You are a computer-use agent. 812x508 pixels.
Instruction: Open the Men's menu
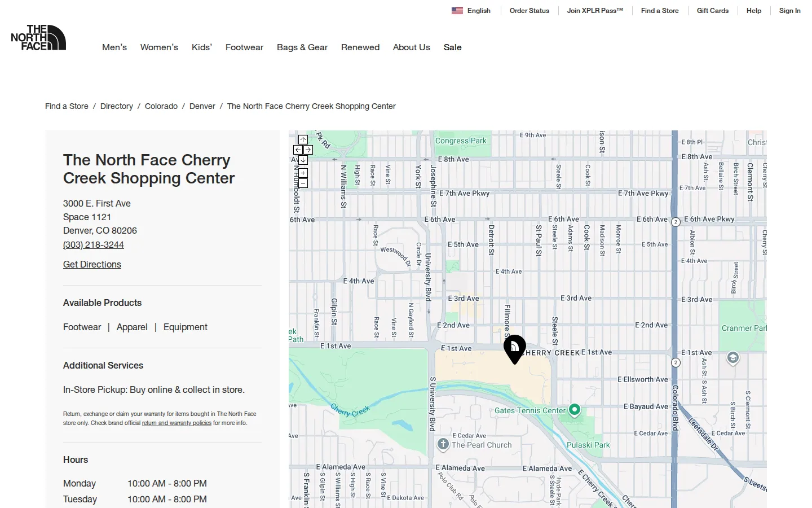114,47
